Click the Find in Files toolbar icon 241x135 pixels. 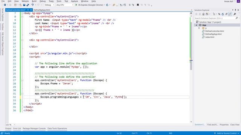click(x=114, y=5)
